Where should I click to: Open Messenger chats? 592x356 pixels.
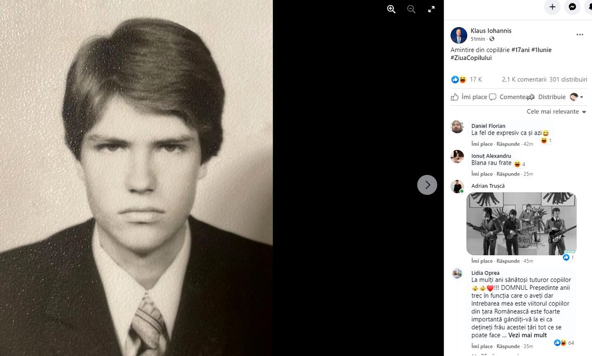pos(573,7)
